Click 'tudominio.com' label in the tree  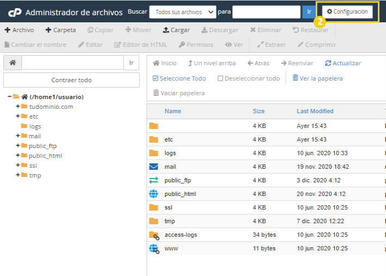click(x=51, y=107)
